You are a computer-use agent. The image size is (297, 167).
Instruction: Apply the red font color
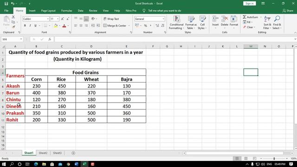64,26
